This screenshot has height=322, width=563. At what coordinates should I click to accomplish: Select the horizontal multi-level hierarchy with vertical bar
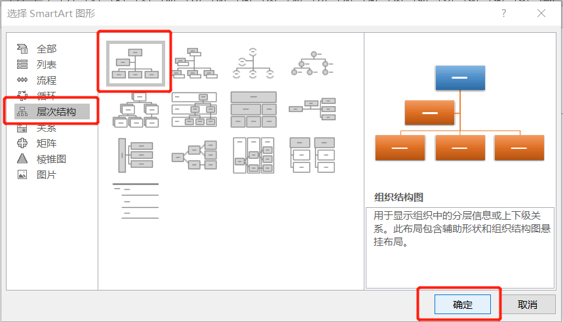(136, 155)
